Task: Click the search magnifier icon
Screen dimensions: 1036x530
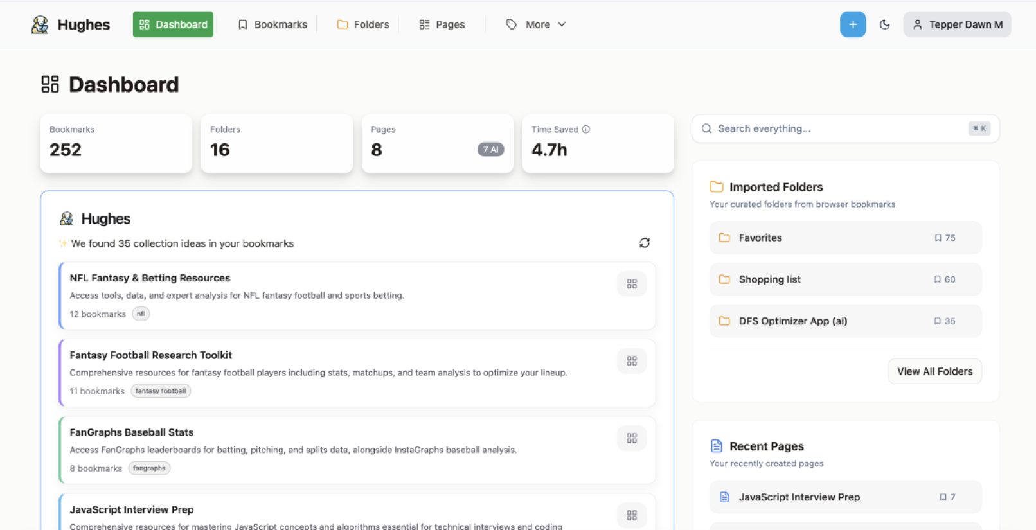Action: pos(706,128)
